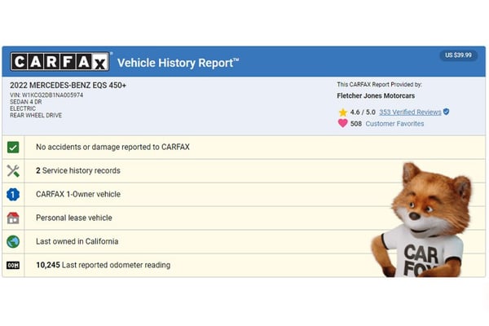Click the odometer reading icon
The height and width of the screenshot is (326, 489).
point(13,265)
